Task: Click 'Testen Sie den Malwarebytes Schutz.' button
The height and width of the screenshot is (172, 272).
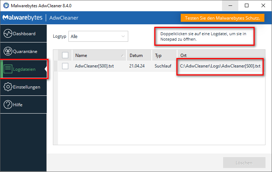Action: [x=222, y=18]
